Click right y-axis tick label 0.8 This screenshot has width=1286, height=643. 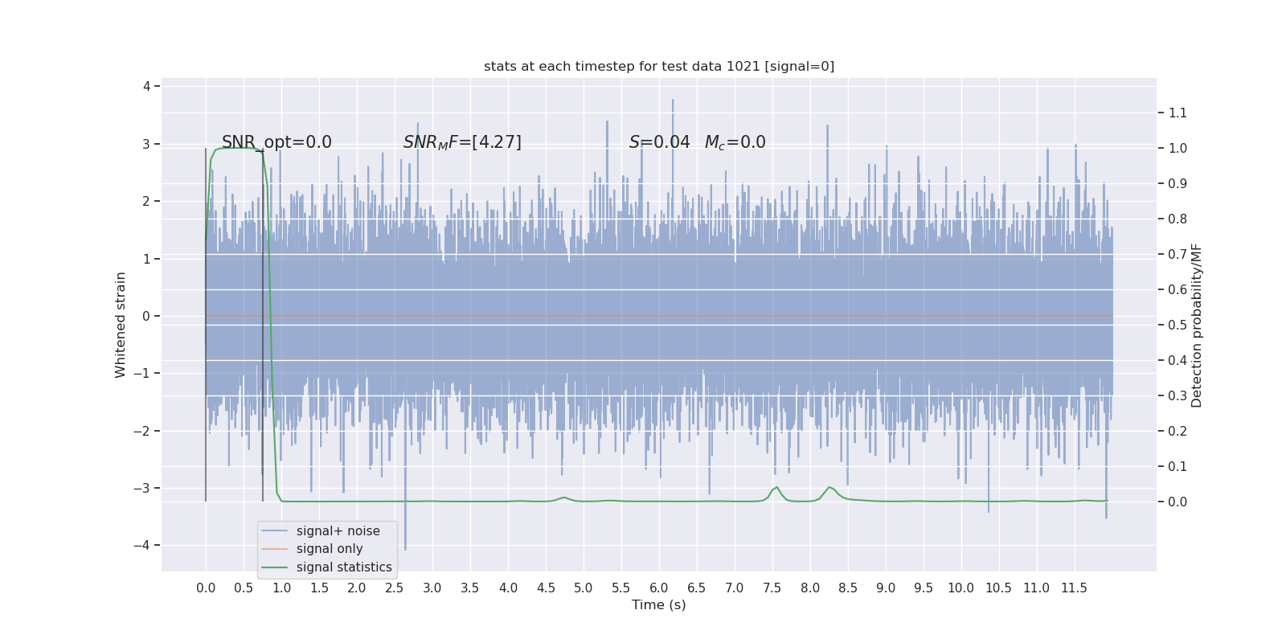click(1177, 219)
